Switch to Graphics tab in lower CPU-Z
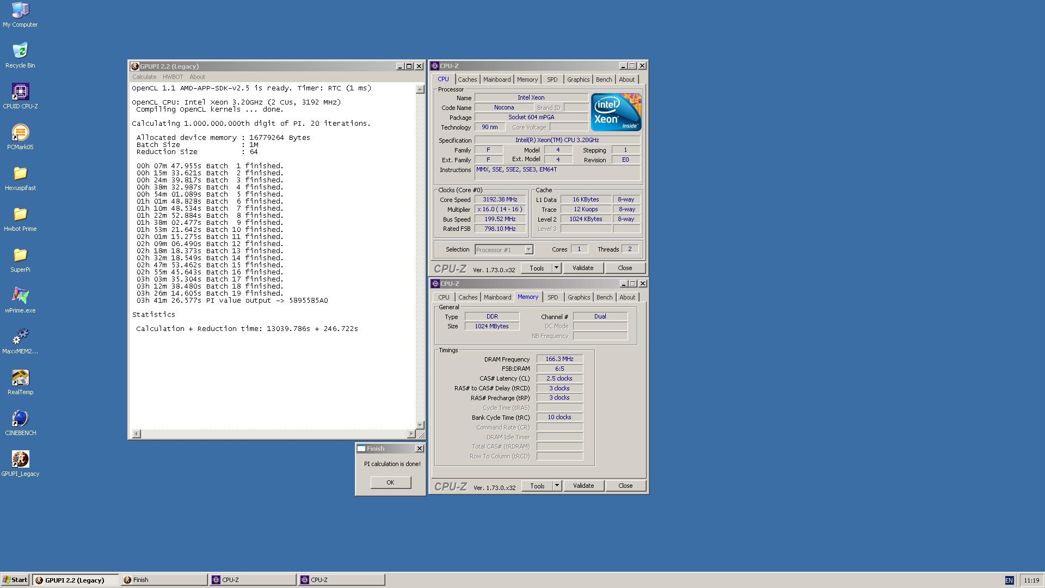This screenshot has height=588, width=1045. click(579, 297)
